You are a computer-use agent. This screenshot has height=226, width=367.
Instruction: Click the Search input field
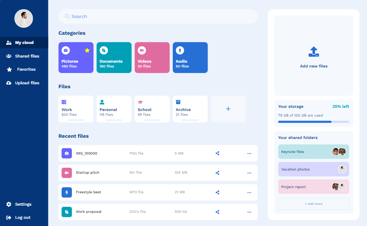pos(158,16)
